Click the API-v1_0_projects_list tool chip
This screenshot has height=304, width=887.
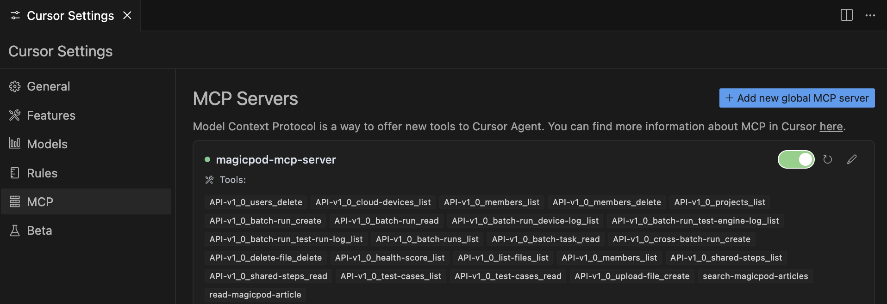tap(719, 202)
